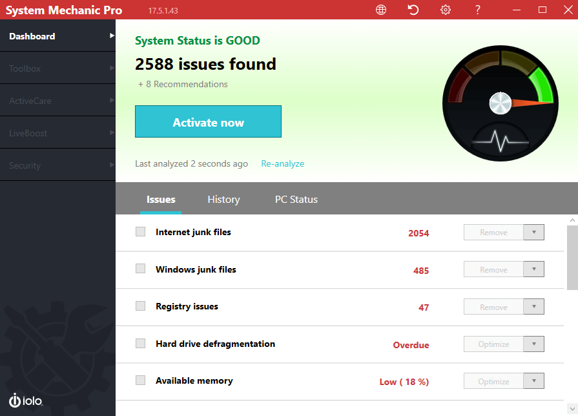Image resolution: width=578 pixels, height=416 pixels.
Task: Click the Re-analyze link
Action: click(x=282, y=164)
